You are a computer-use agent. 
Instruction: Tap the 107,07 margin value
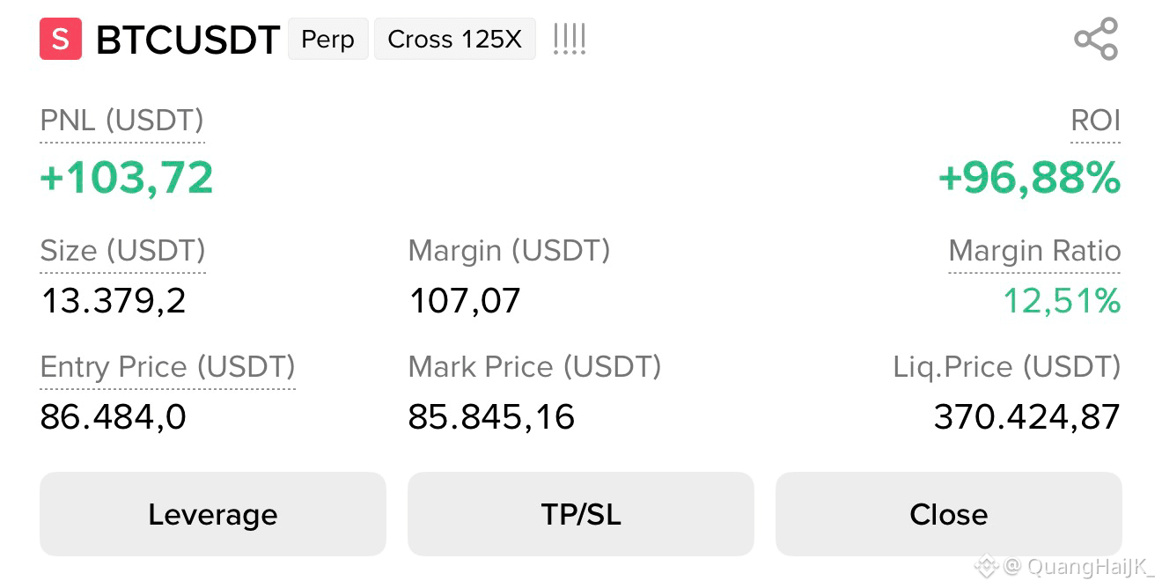(x=465, y=301)
